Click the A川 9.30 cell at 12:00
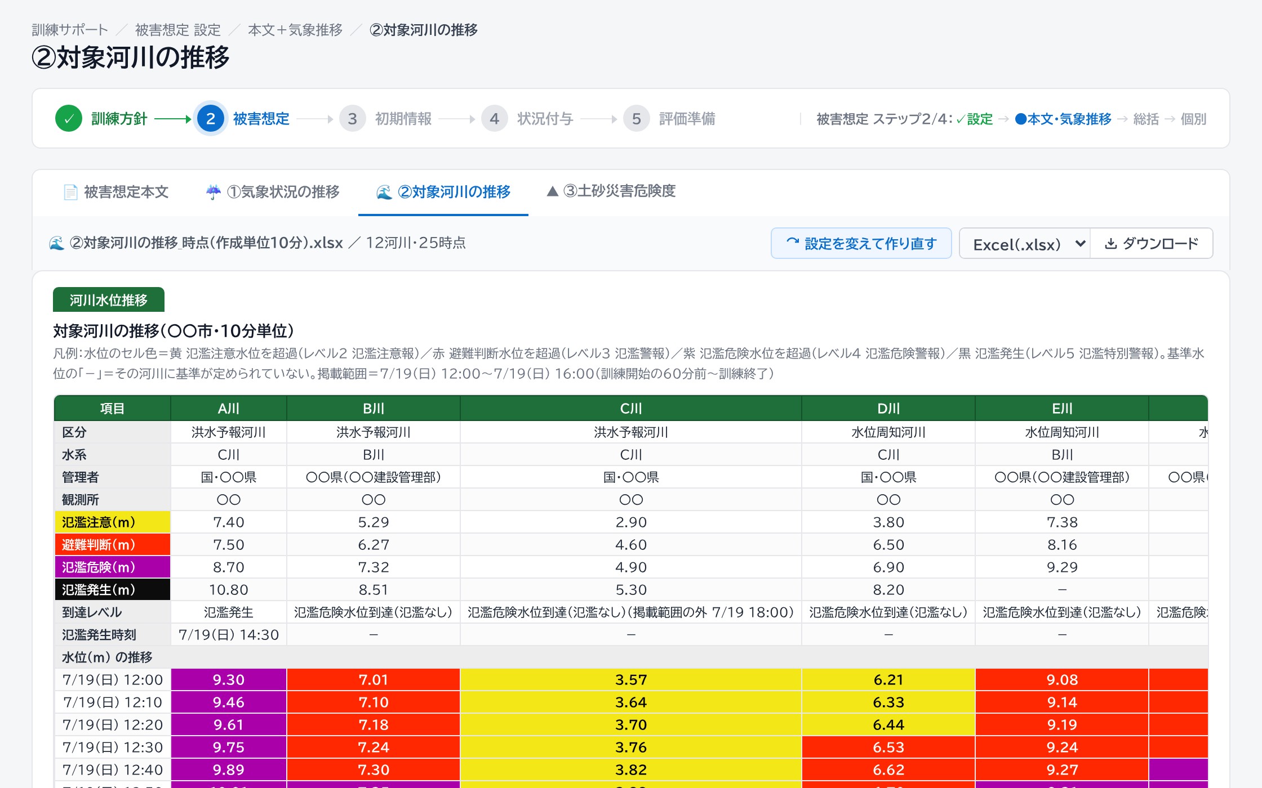1262x788 pixels. click(229, 680)
